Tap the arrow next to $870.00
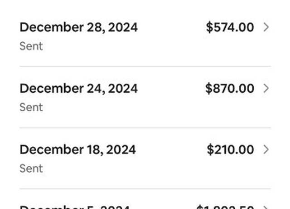The height and width of the screenshot is (209, 290). (266, 89)
